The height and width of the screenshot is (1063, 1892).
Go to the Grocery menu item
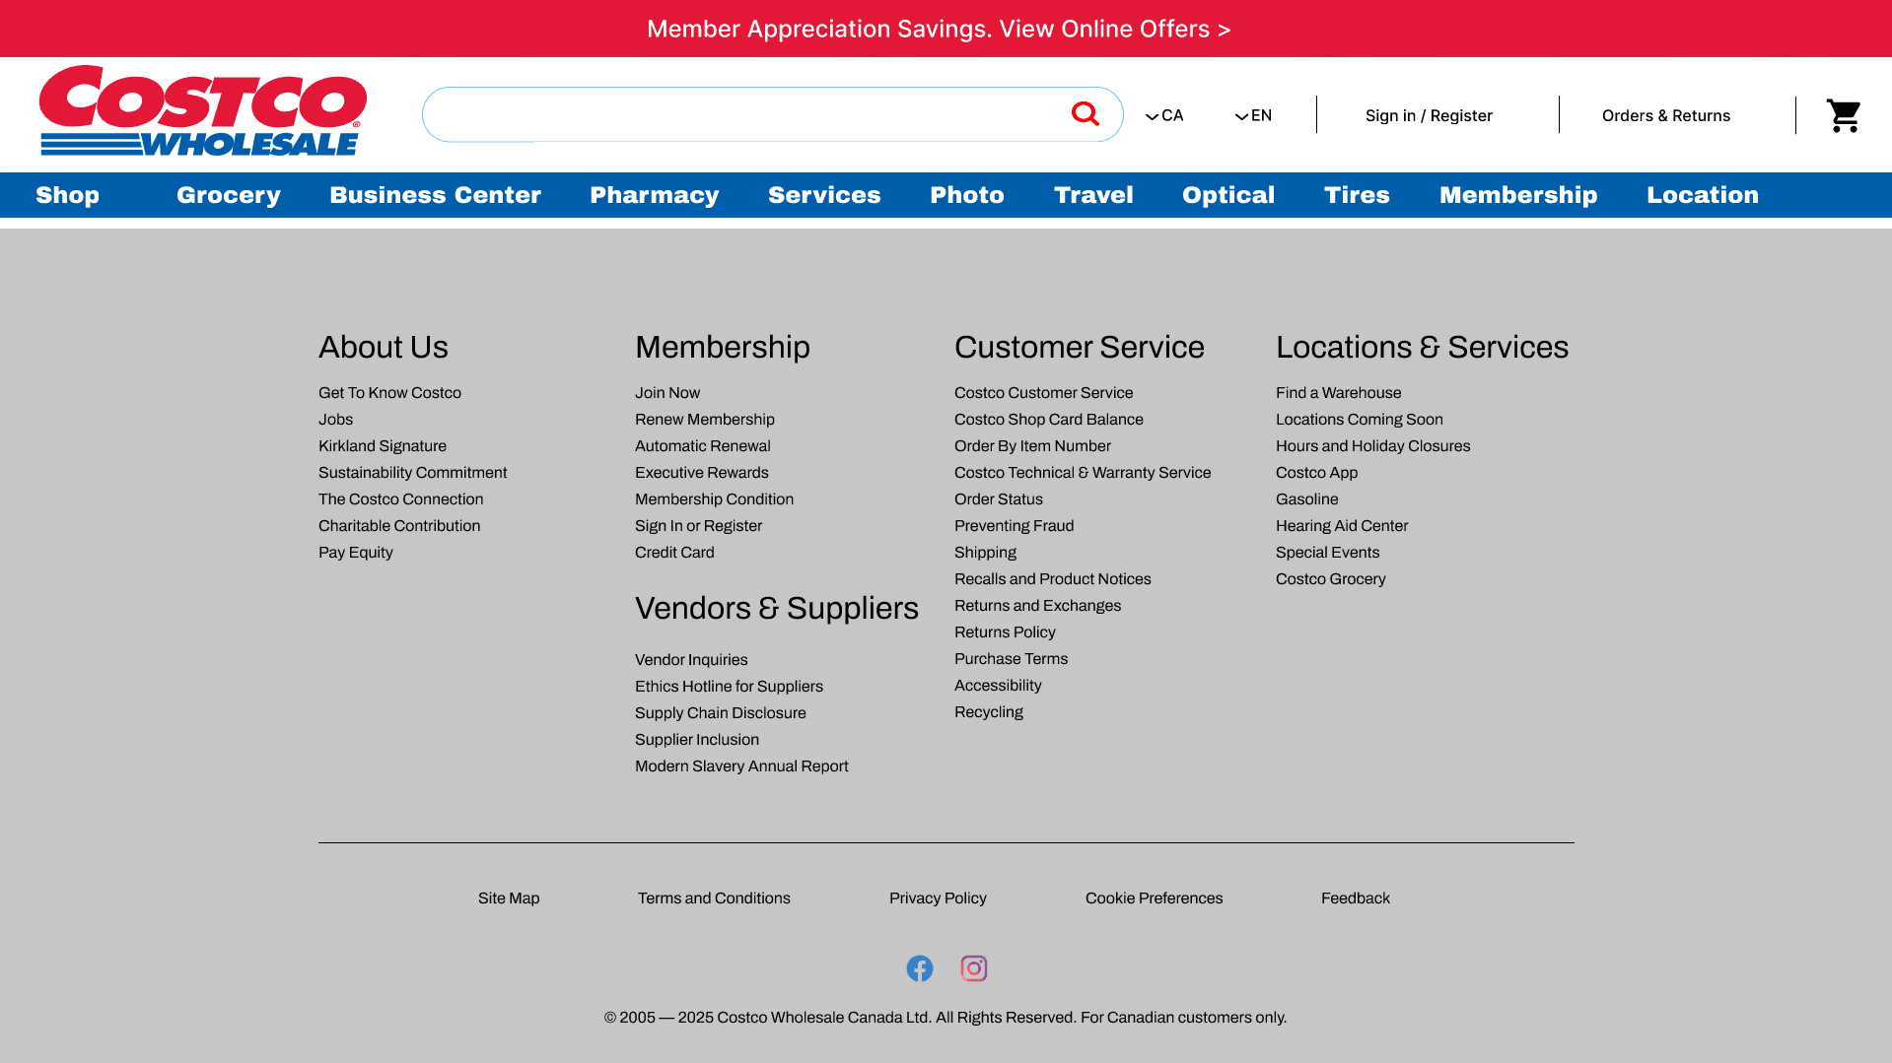(229, 195)
